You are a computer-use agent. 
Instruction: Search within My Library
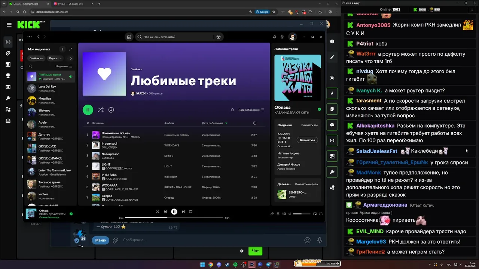30,66
